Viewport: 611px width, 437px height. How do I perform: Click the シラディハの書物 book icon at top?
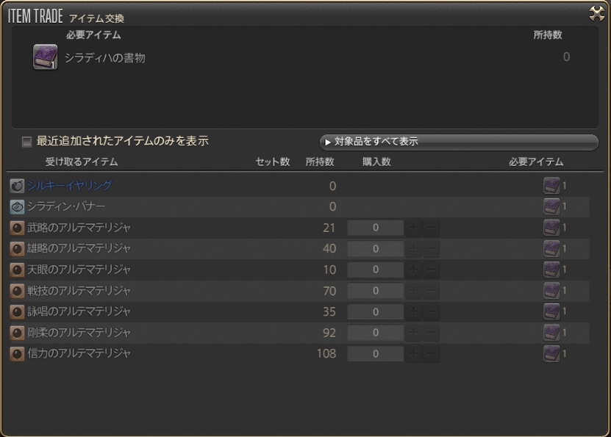click(x=45, y=57)
